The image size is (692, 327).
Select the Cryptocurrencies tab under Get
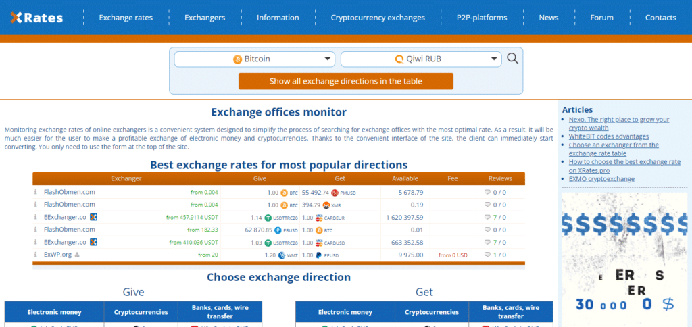tap(432, 312)
